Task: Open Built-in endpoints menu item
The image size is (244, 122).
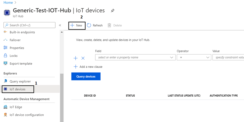Action: pyautogui.click(x=22, y=32)
